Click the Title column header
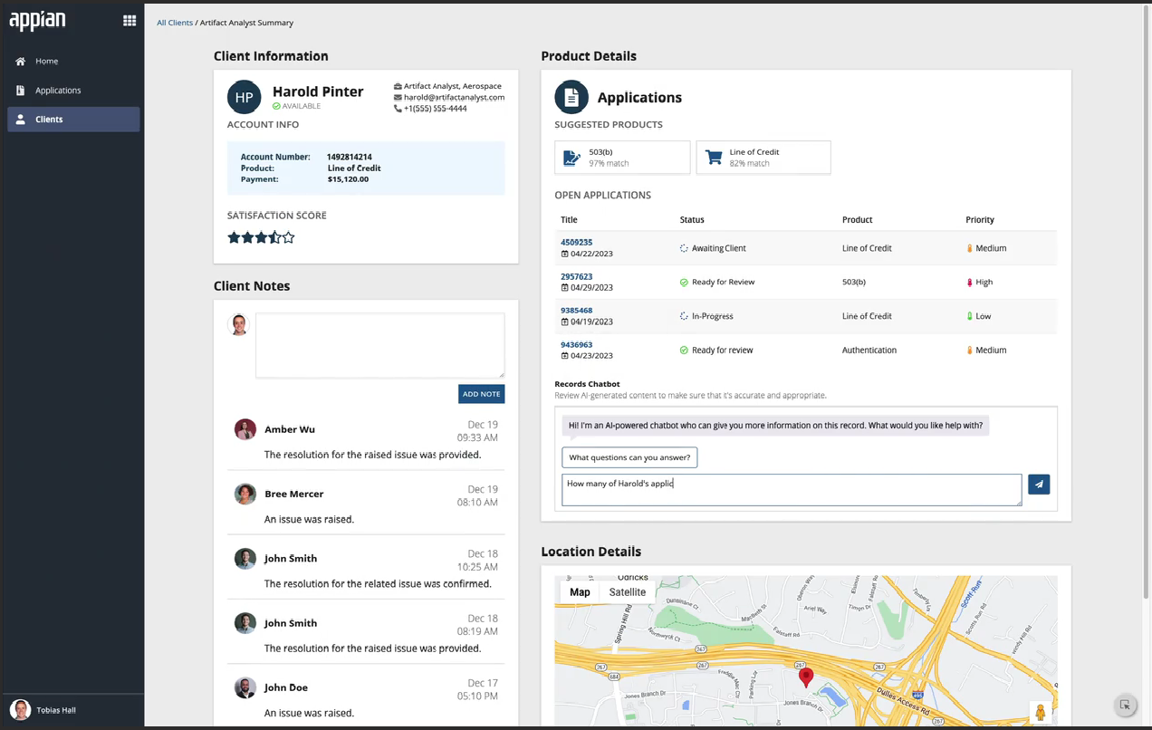The height and width of the screenshot is (730, 1152). click(x=569, y=220)
